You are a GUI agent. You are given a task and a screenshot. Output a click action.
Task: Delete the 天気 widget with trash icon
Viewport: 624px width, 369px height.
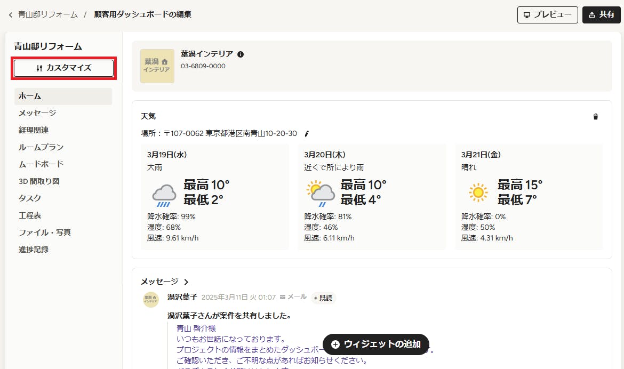click(x=595, y=117)
